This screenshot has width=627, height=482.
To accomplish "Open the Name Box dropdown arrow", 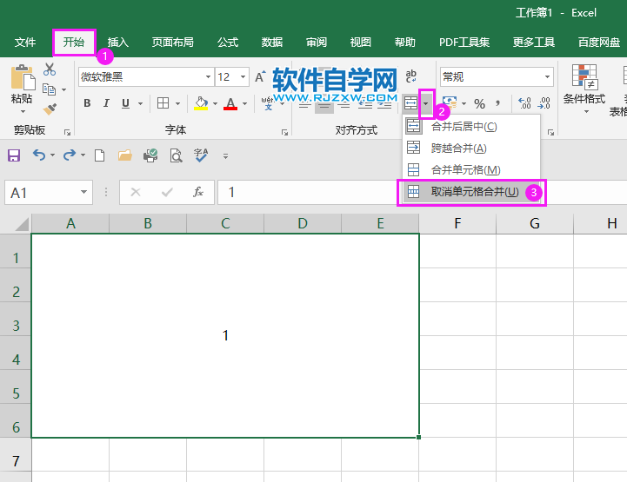I will tap(83, 192).
